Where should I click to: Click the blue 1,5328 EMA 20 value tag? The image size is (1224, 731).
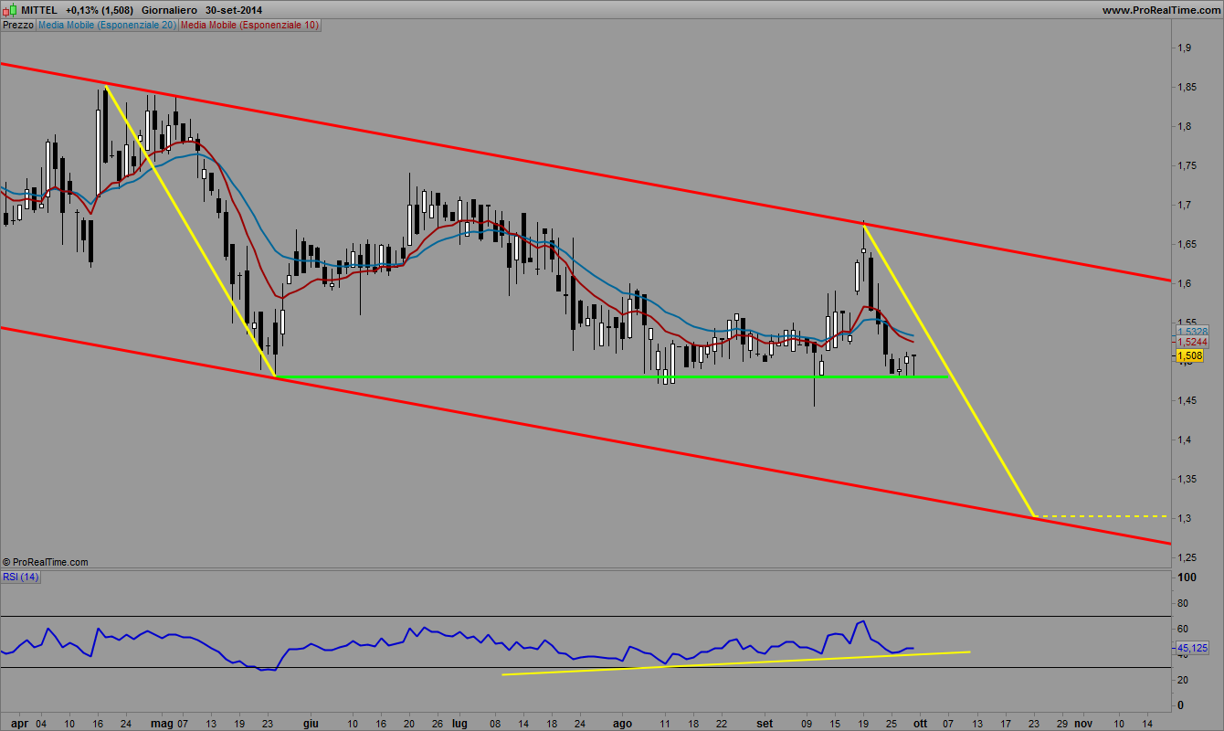[x=1192, y=331]
